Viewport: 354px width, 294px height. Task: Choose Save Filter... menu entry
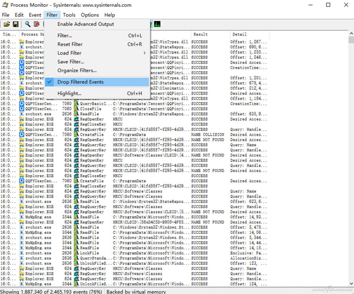97,62
